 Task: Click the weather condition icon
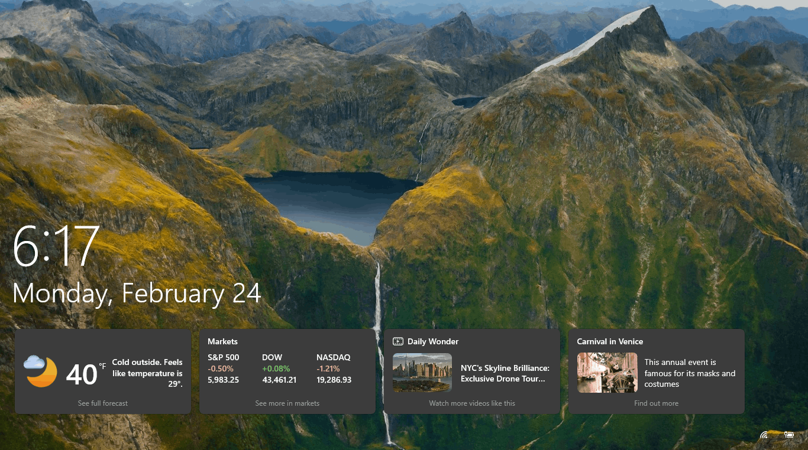coord(40,372)
